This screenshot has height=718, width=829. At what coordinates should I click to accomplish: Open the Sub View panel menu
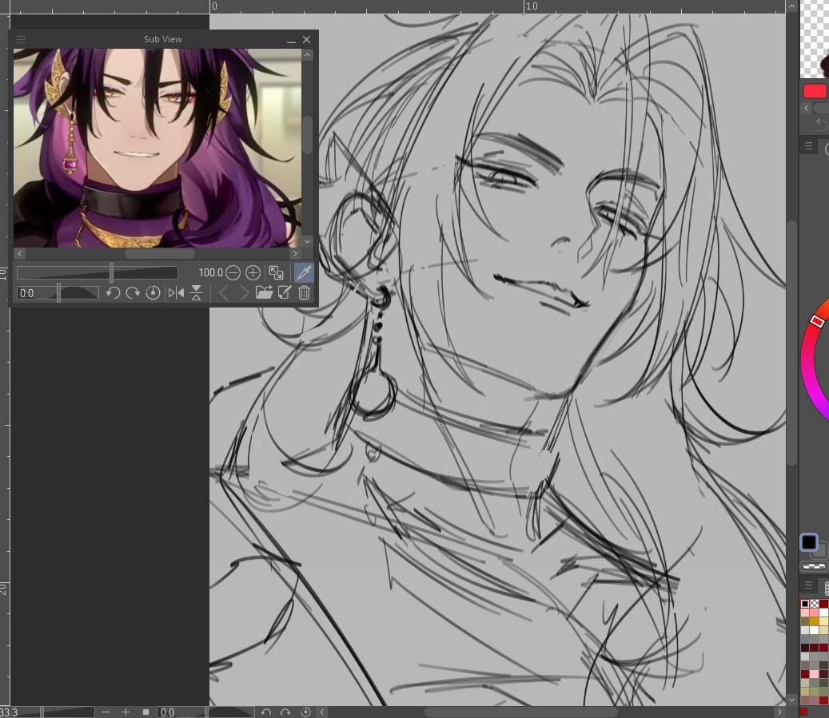pyautogui.click(x=21, y=39)
